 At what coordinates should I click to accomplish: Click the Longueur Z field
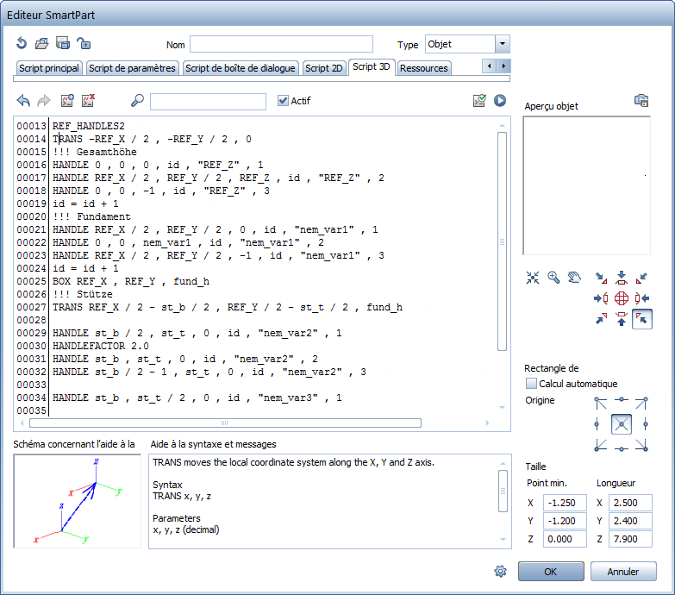630,539
